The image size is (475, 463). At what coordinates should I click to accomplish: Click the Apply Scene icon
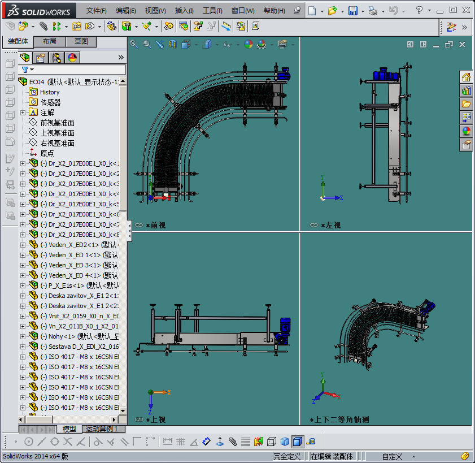point(262,44)
